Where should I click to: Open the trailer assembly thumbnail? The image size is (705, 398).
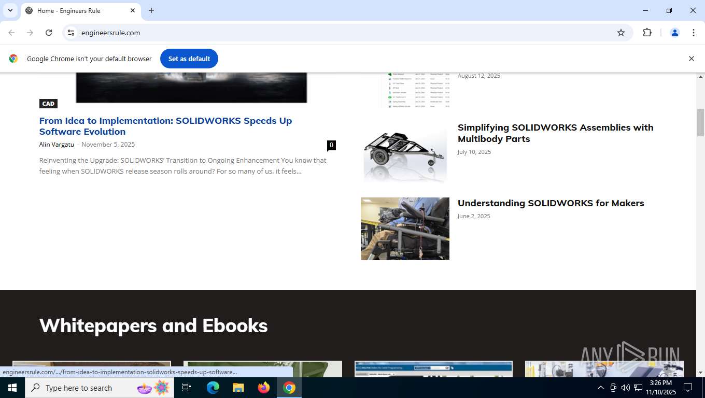405,152
